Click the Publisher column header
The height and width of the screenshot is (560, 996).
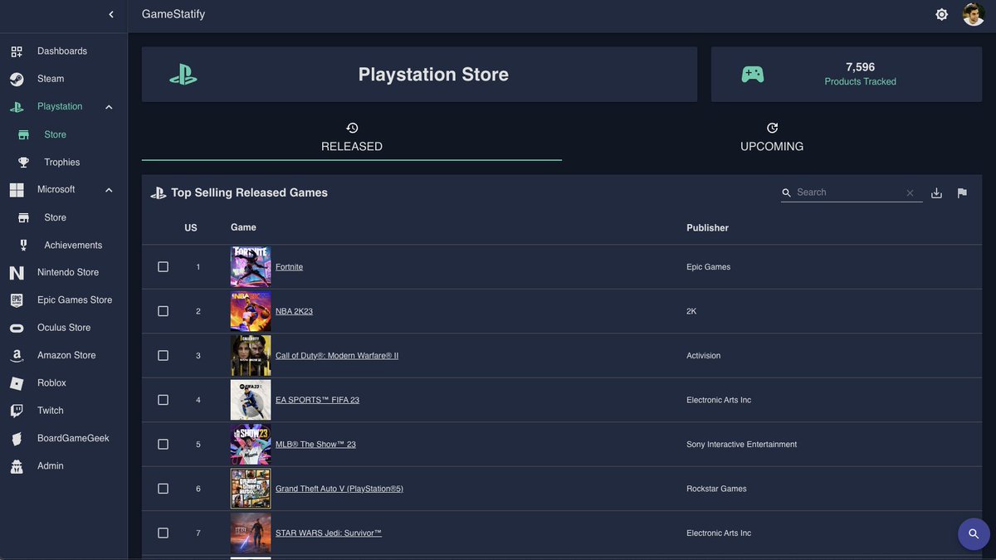click(x=707, y=228)
